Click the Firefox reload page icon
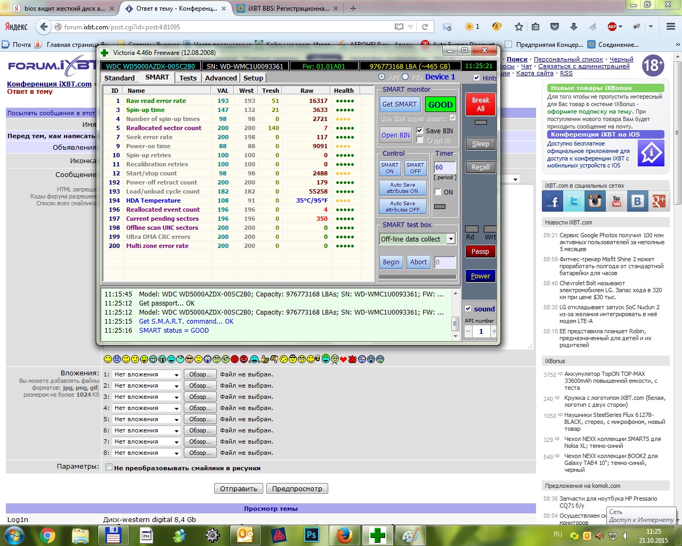 425,27
